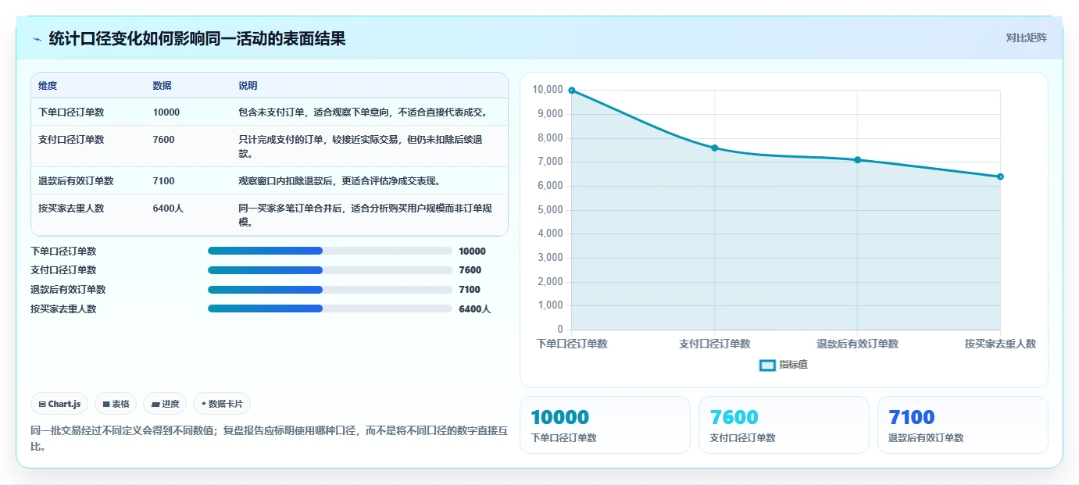Click the 对比矩阵 label in the header

(1026, 38)
